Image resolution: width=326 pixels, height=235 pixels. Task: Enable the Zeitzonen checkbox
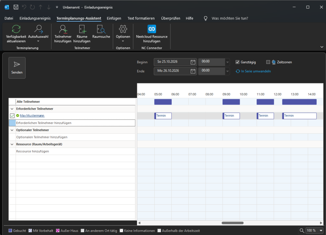point(268,62)
